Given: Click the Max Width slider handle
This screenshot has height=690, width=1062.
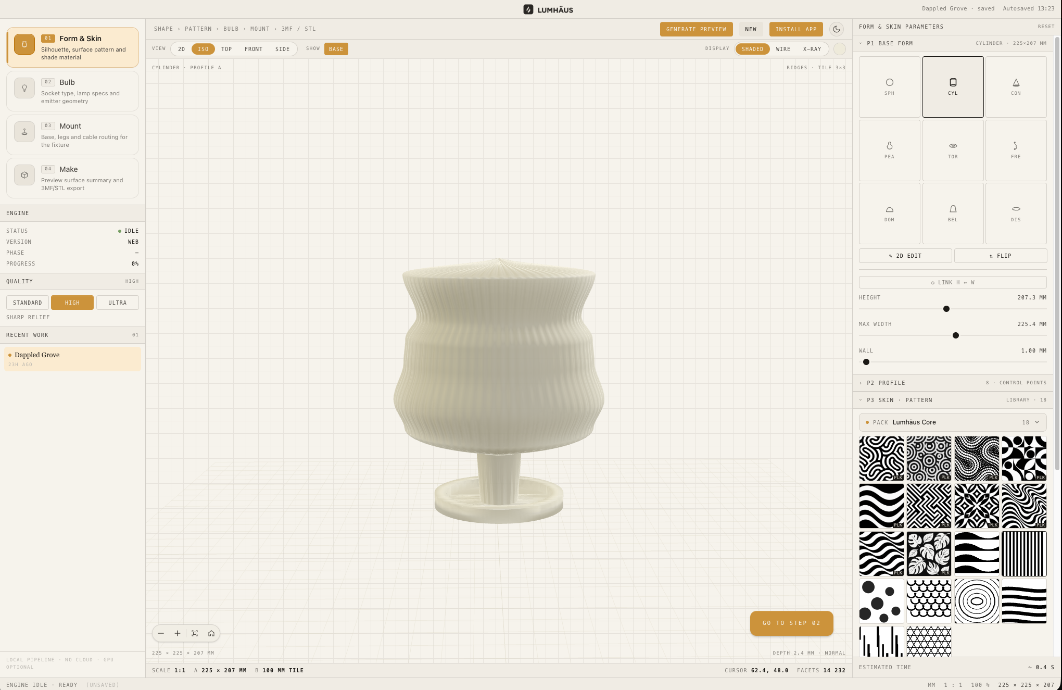Looking at the screenshot, I should click(x=956, y=335).
